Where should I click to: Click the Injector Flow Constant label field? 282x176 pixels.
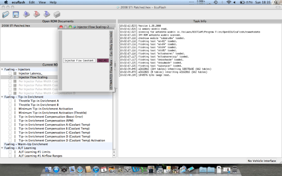[79, 61]
